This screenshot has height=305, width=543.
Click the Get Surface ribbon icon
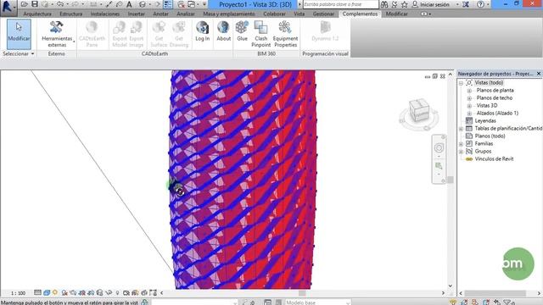[159, 34]
